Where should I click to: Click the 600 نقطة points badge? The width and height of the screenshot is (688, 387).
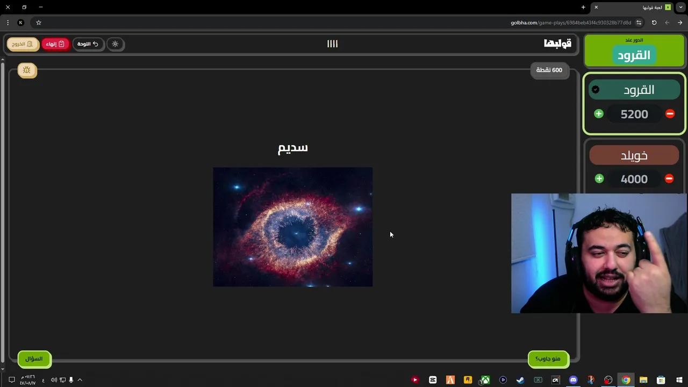(549, 70)
